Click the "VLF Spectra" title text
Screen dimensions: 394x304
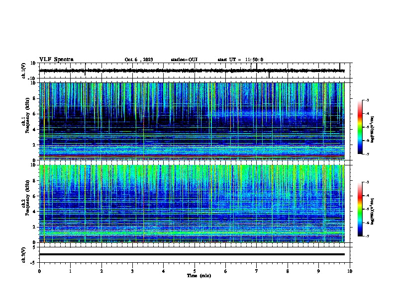click(56, 60)
